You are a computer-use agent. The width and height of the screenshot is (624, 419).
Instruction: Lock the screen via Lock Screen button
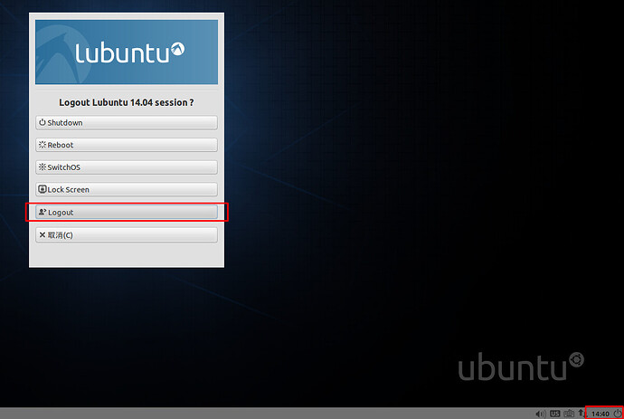[x=127, y=189]
